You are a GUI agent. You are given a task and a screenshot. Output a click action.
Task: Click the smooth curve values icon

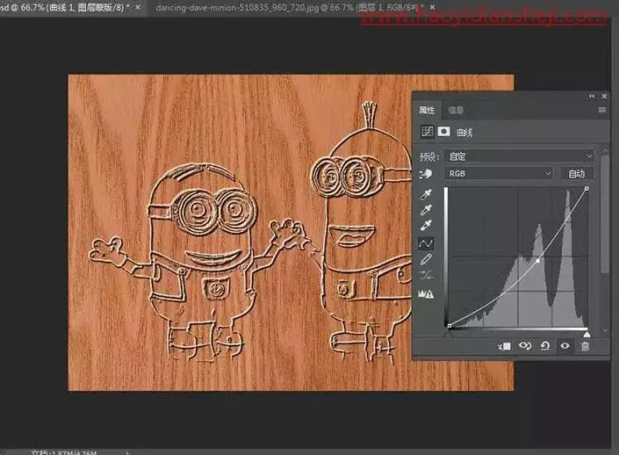(426, 275)
